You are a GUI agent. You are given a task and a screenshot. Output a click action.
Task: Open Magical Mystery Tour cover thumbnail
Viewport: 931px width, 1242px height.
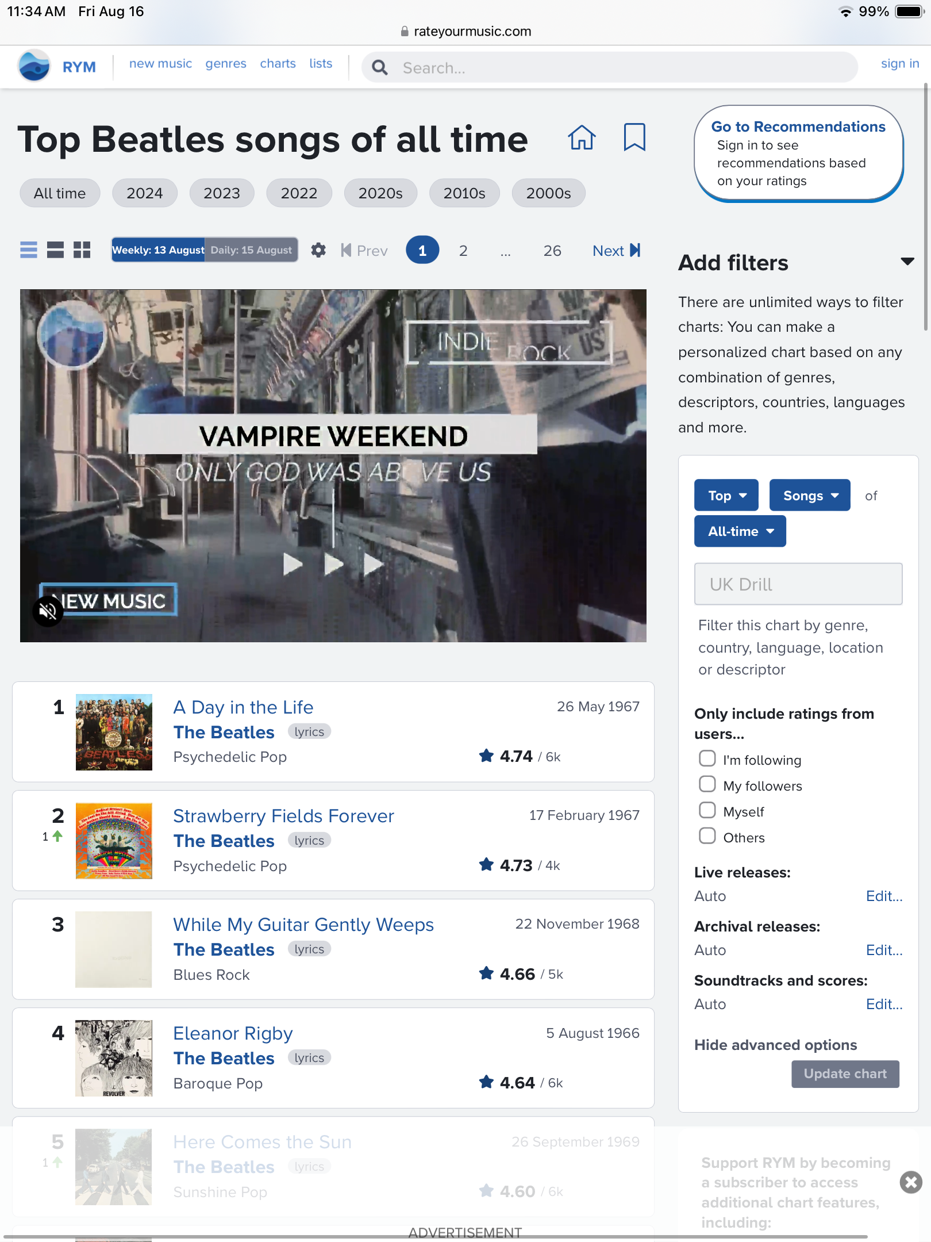tap(114, 841)
